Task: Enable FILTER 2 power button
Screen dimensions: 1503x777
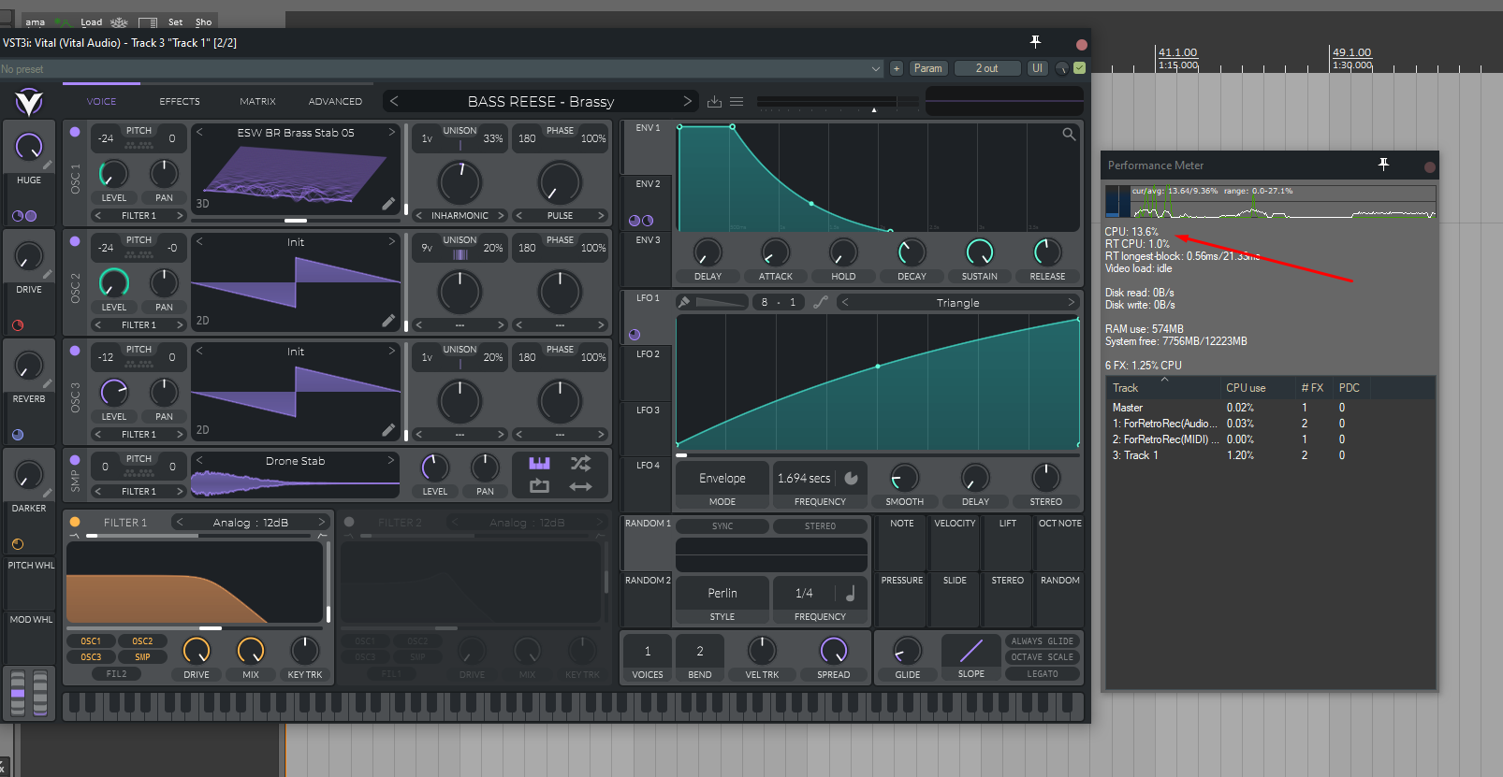Action: point(349,522)
